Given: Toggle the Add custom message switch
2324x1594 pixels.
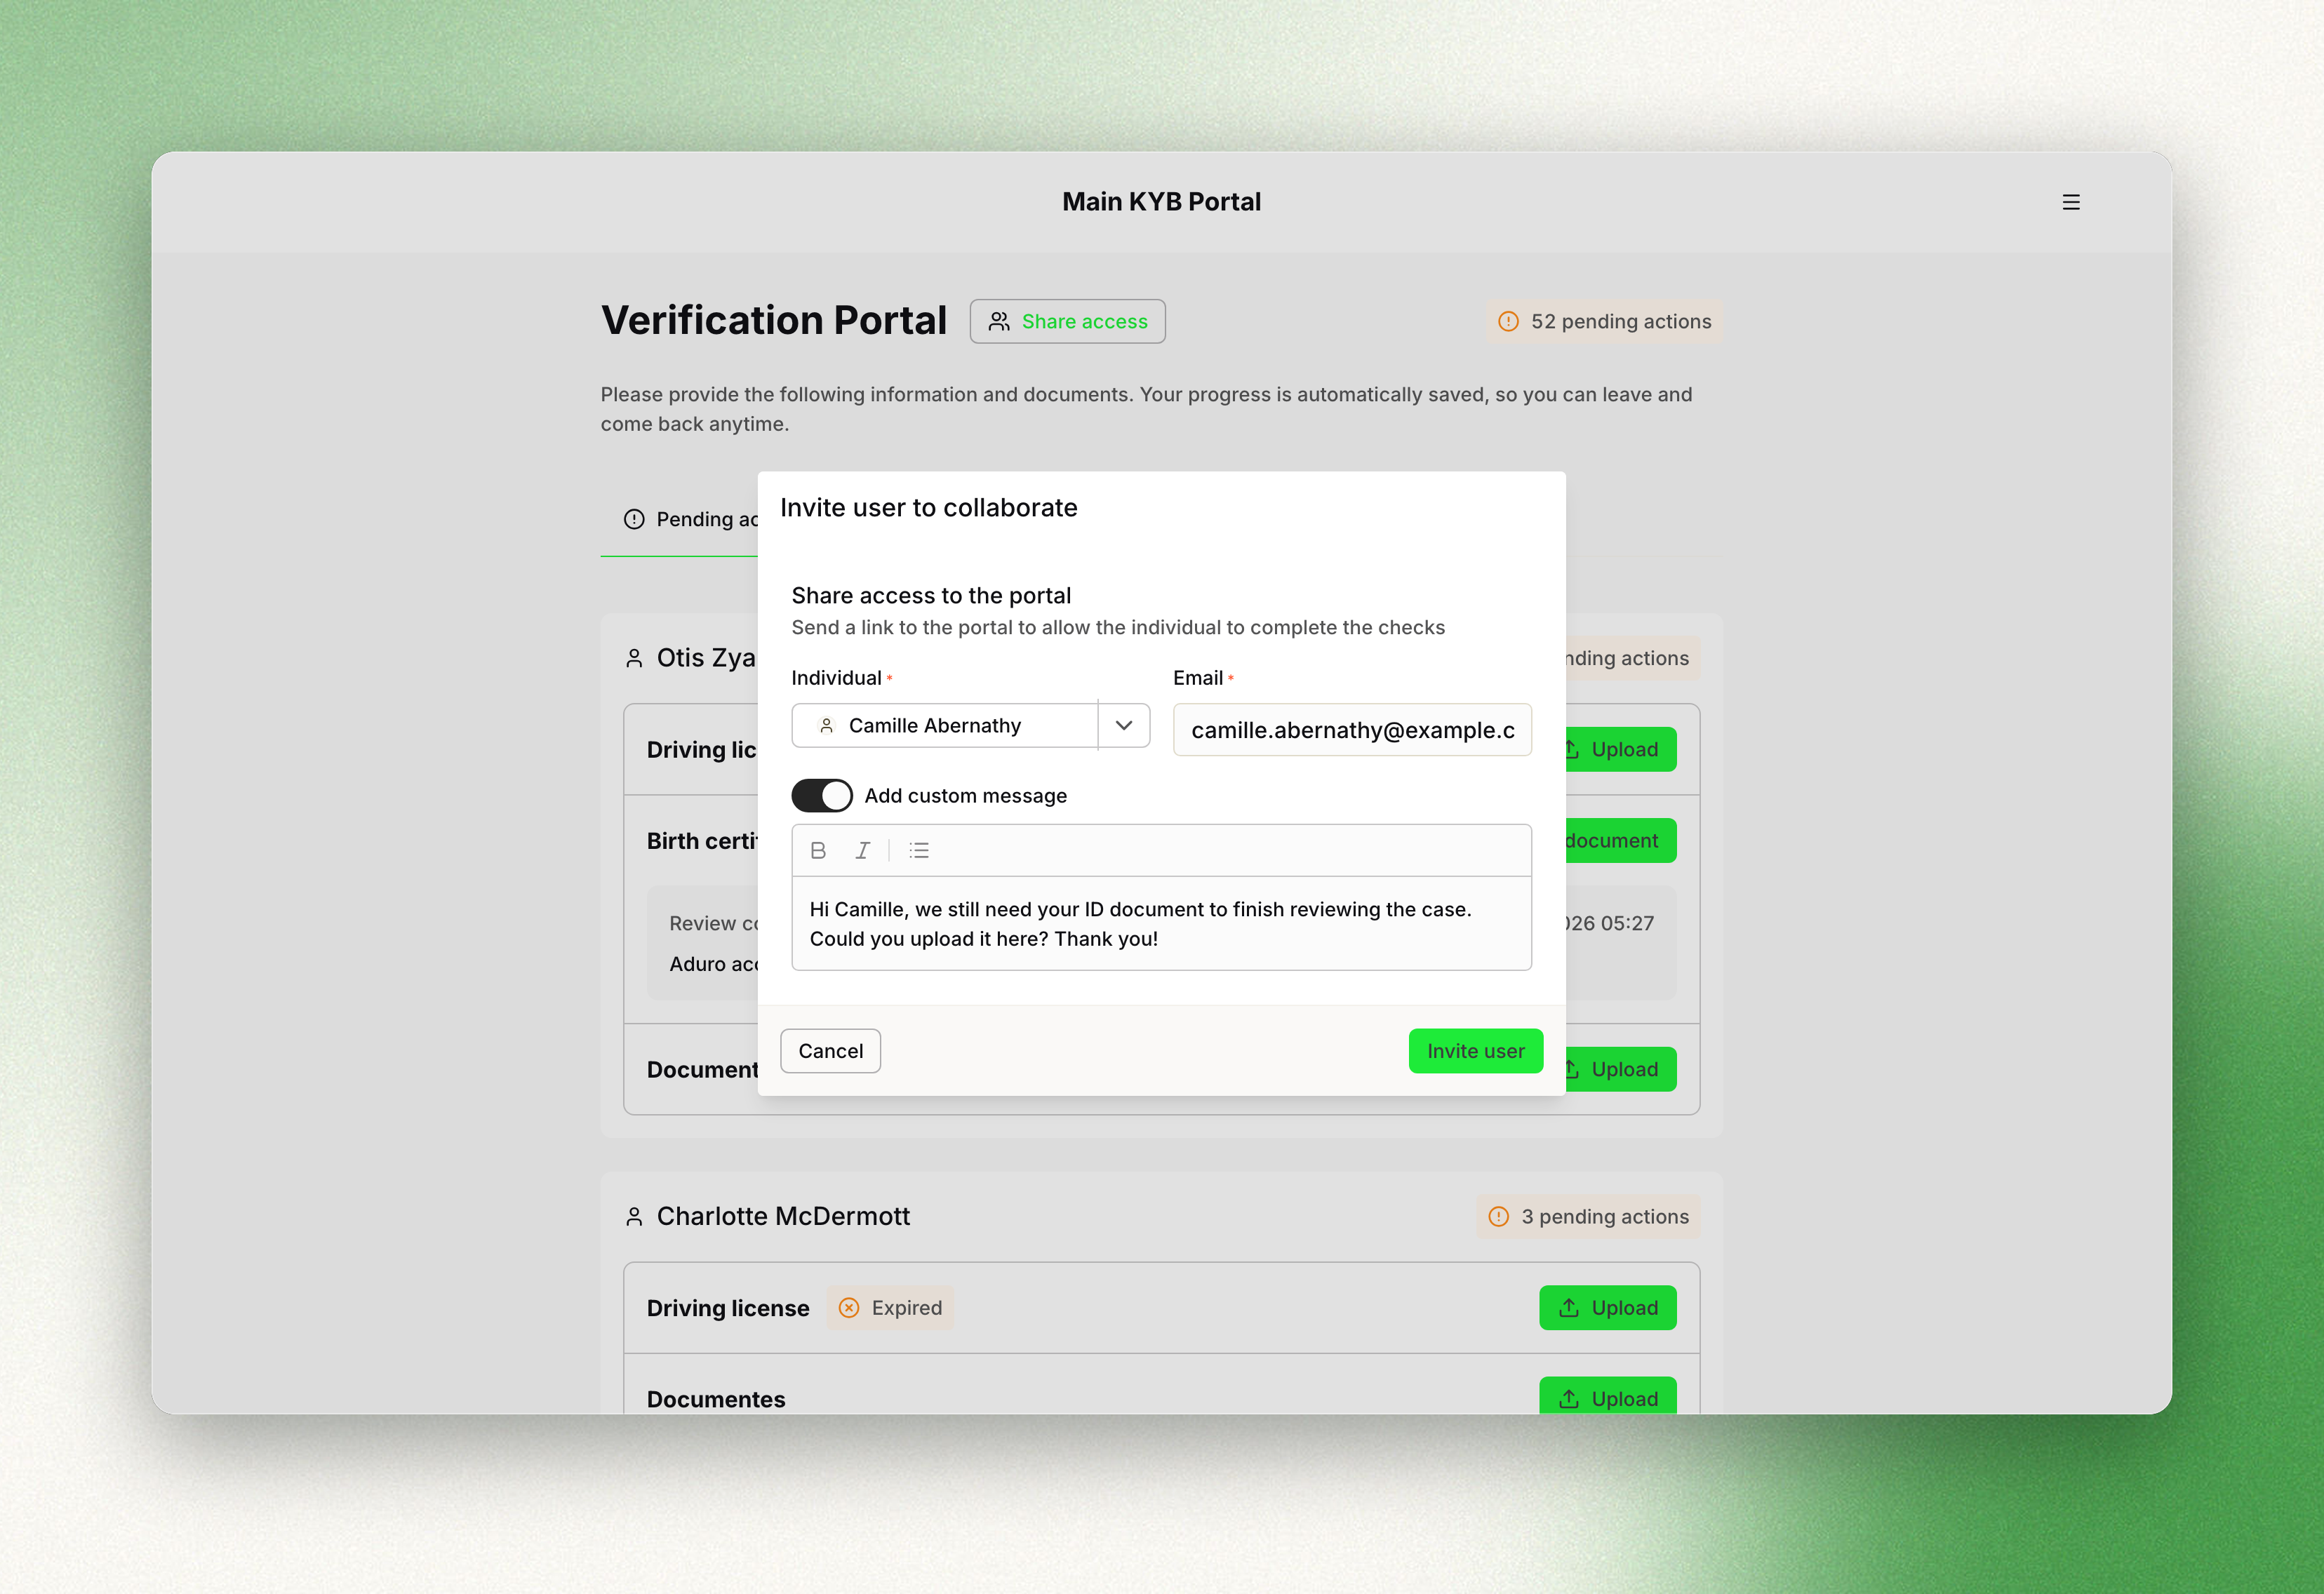Looking at the screenshot, I should (x=821, y=795).
